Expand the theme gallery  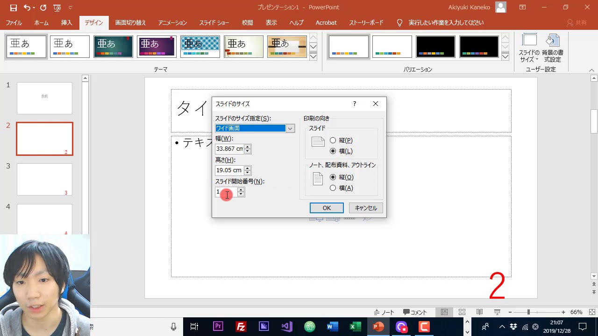tap(312, 56)
